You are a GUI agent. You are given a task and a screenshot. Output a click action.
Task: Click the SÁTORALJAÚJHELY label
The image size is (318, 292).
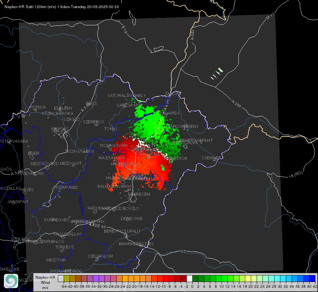(x=127, y=95)
